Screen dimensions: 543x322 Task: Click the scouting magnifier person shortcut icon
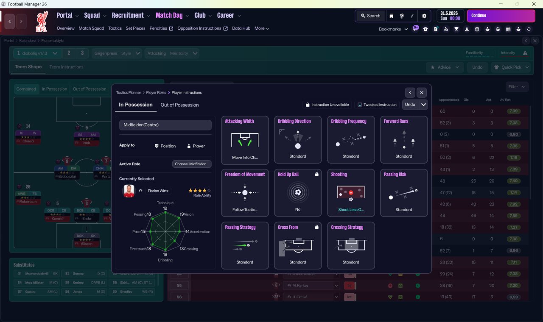(446, 29)
